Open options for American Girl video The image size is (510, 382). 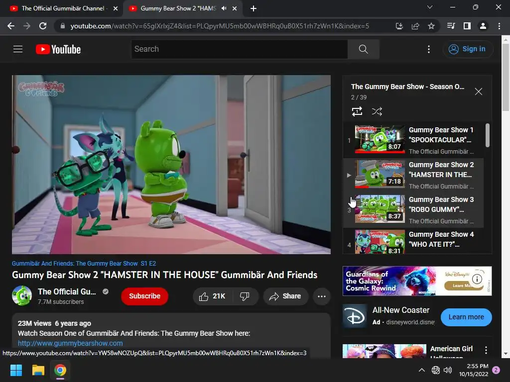click(486, 350)
